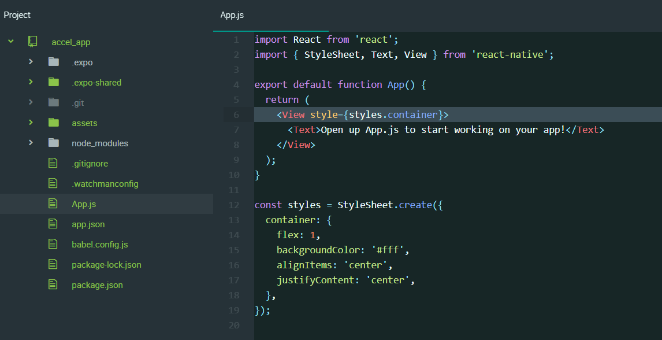Viewport: 662px width, 340px height.
Task: Expand the .git folder chevron
Action: (31, 103)
